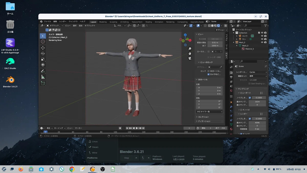Collapse the Mesh_0 object tree row
The image size is (307, 173).
pos(234,42)
